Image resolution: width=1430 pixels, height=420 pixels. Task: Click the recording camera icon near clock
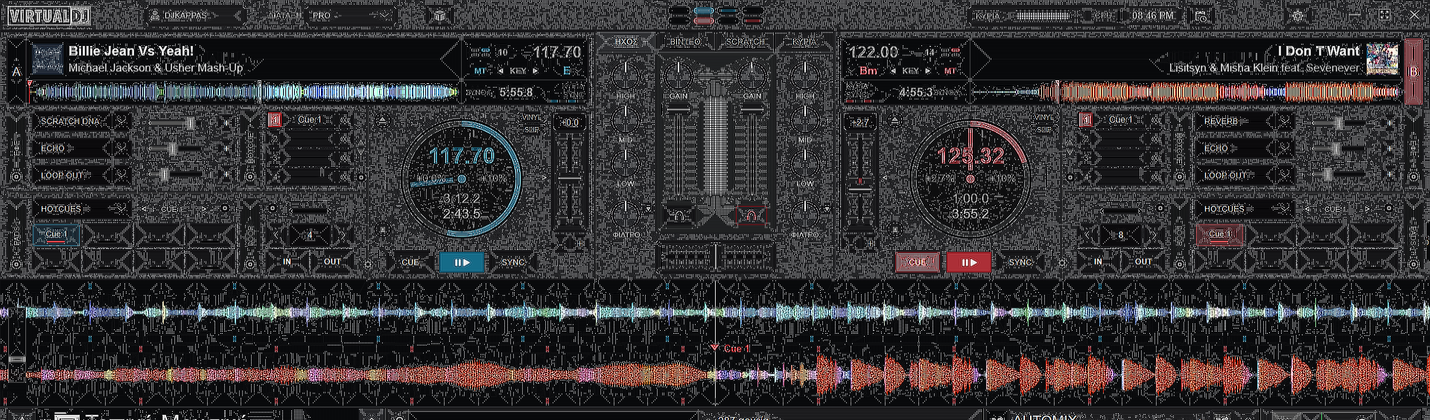point(1201,16)
